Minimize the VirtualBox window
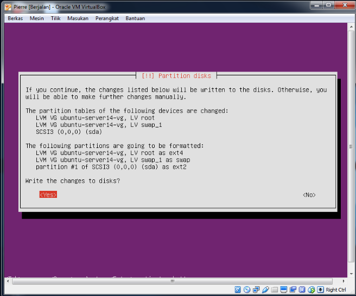Image resolution: width=356 pixels, height=296 pixels. pos(317,5)
